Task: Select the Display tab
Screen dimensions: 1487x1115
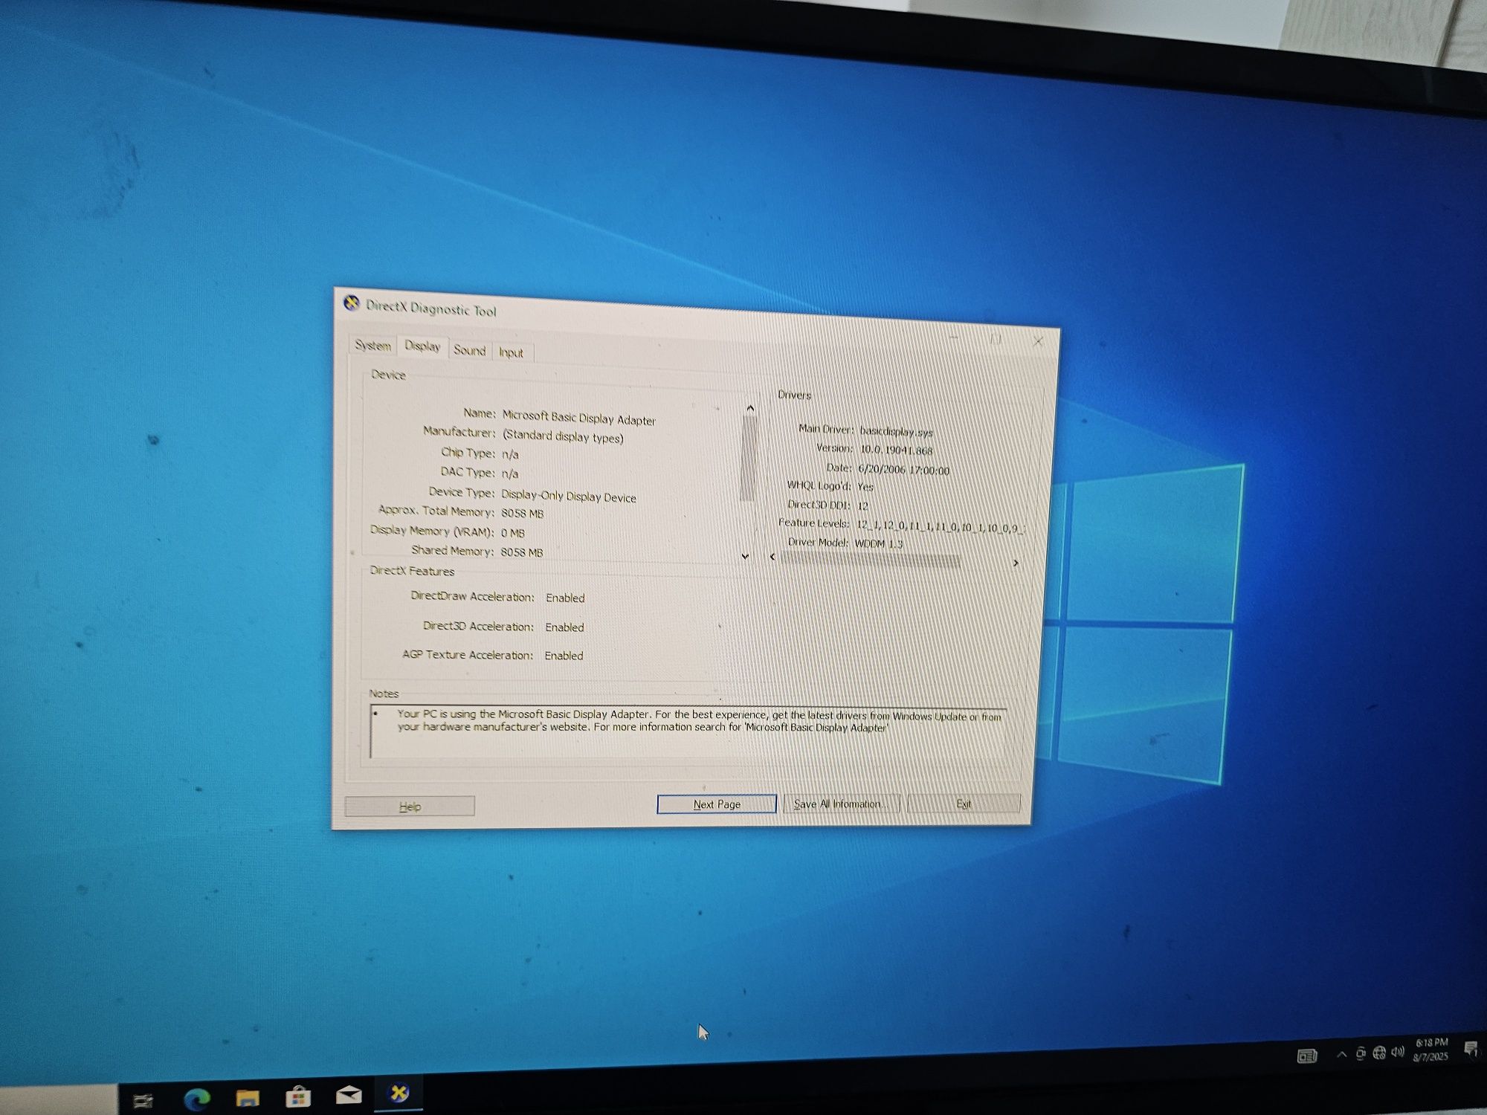Action: pyautogui.click(x=422, y=346)
